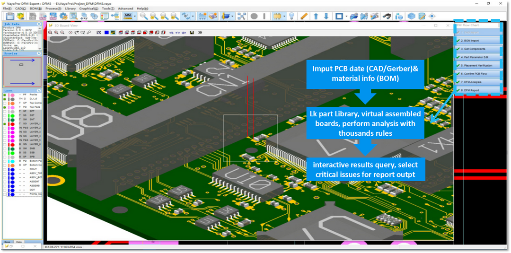The image size is (511, 253).
Task: Expand the rotation angle dropdown arrow
Action: click(x=192, y=16)
